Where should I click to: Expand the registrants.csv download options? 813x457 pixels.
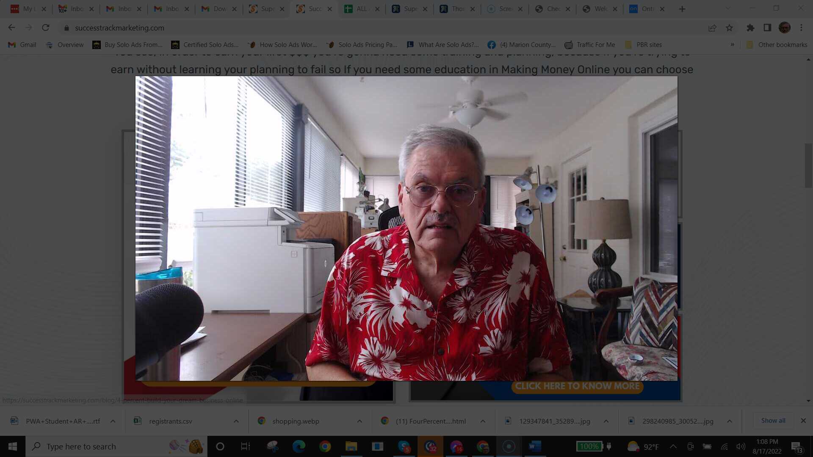coord(236,421)
